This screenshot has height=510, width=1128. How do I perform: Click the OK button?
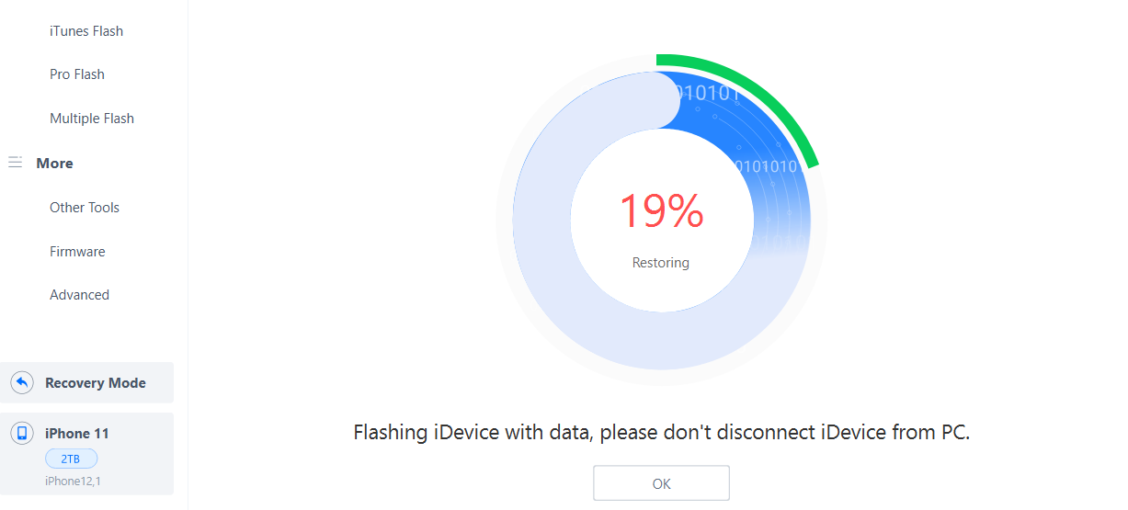[661, 483]
